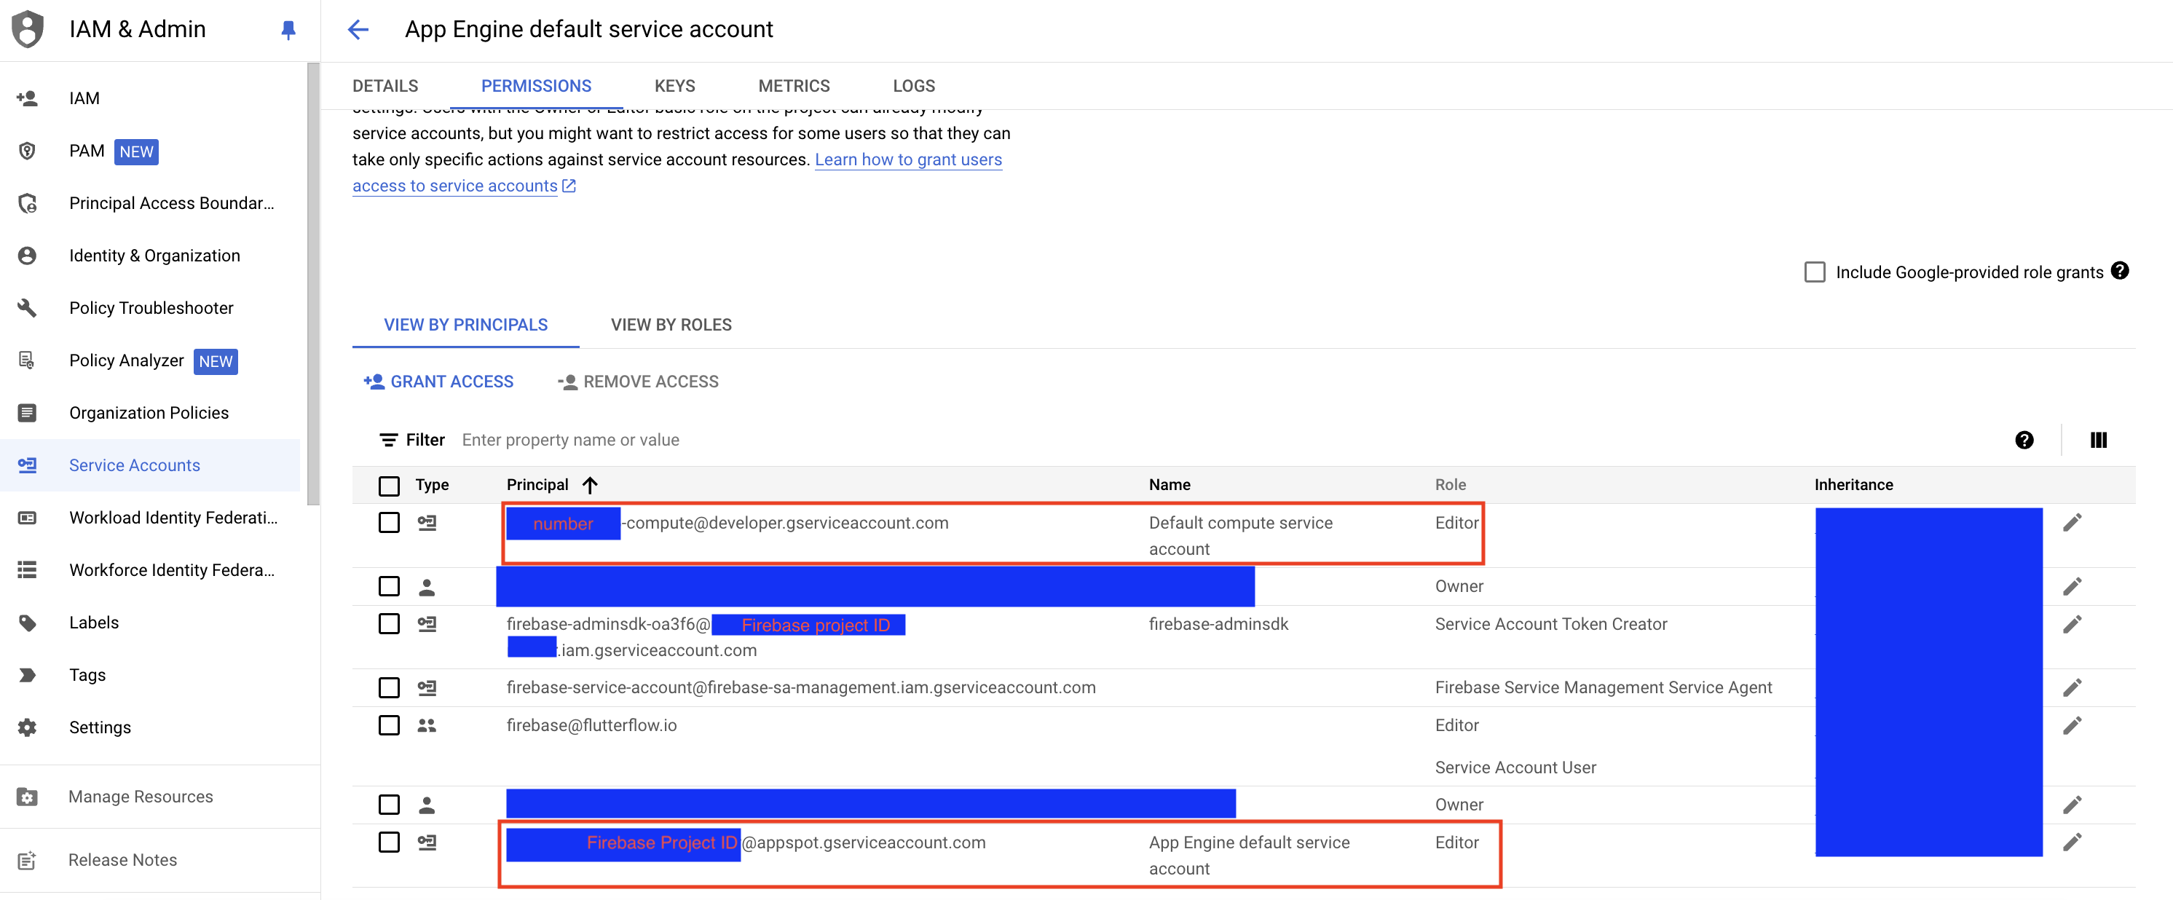Check the firebase-adminsdk row checkbox
This screenshot has height=900, width=2173.
coord(389,623)
